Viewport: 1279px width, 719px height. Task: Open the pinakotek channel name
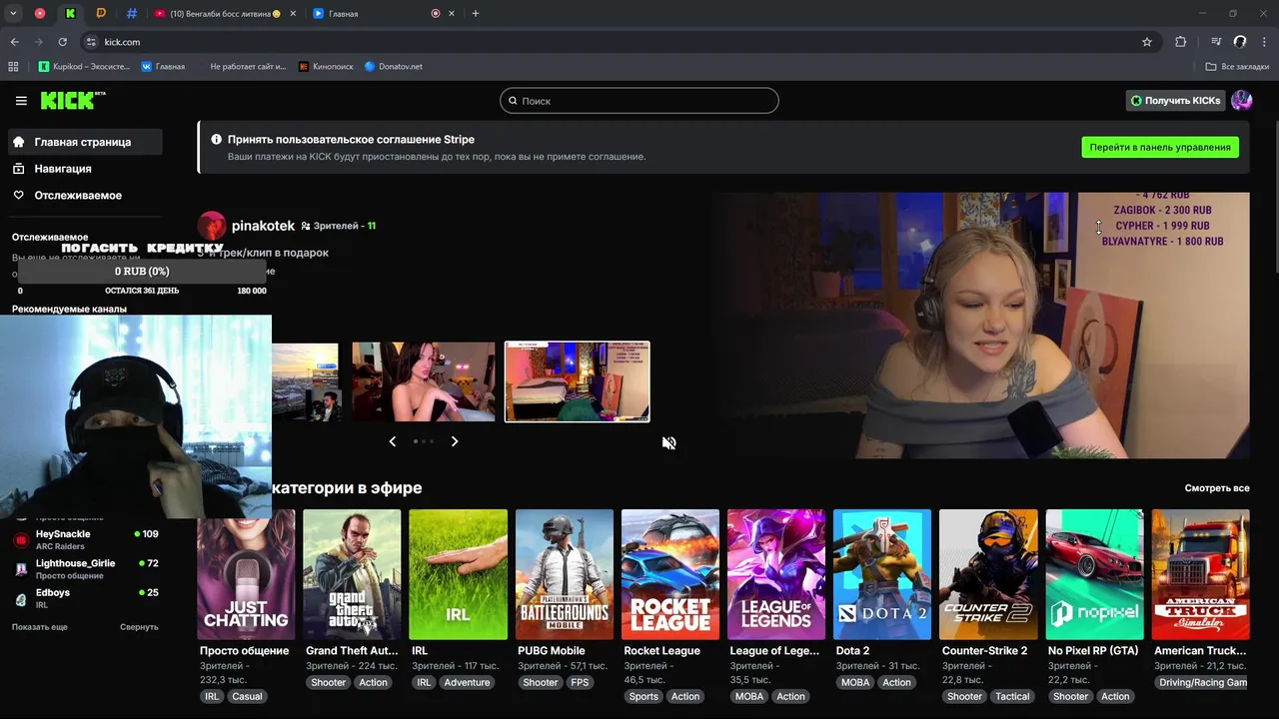click(263, 226)
